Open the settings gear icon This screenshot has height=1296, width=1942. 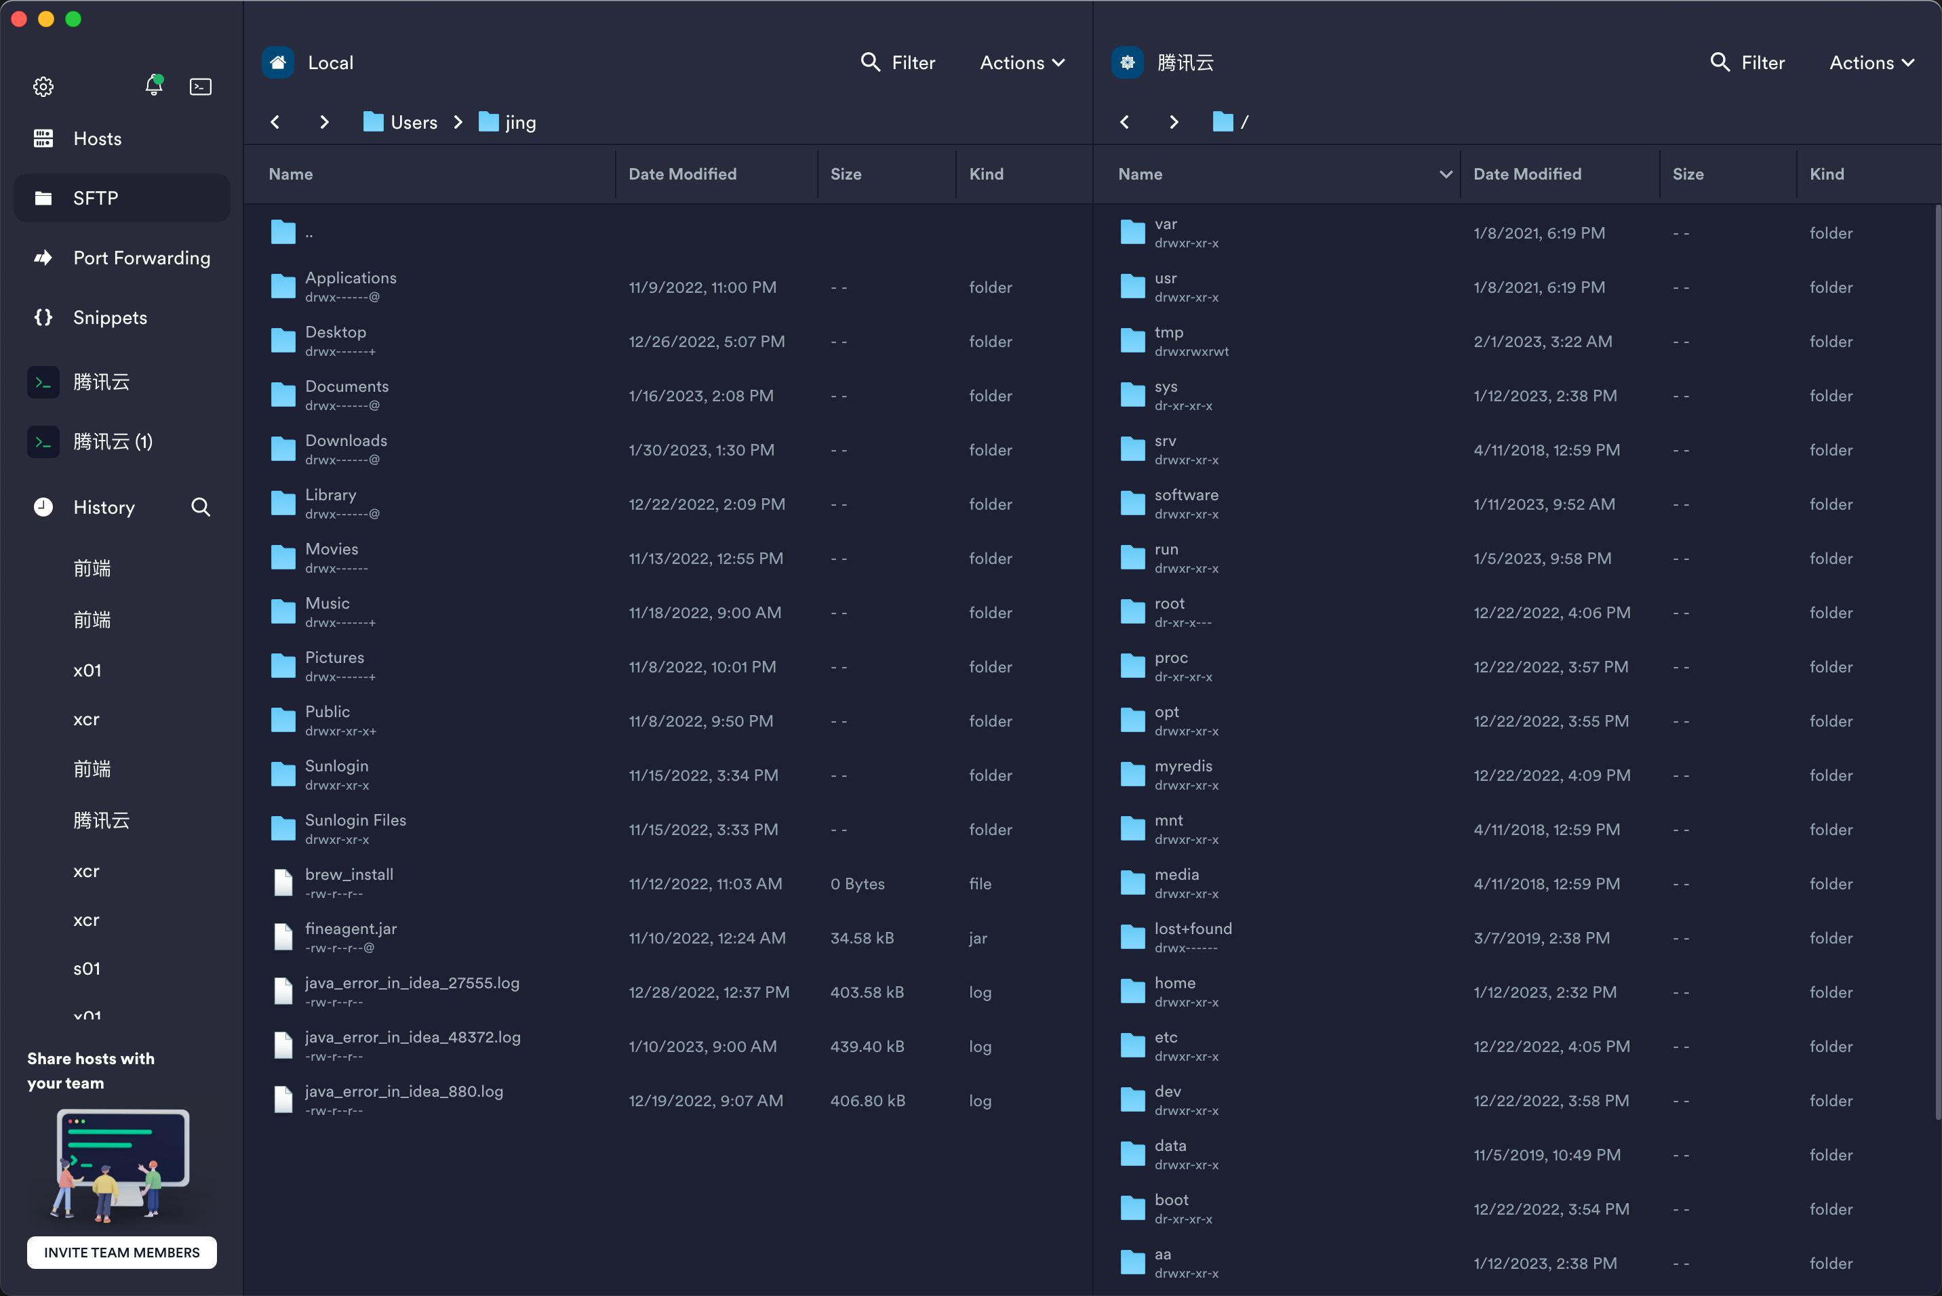pos(43,86)
